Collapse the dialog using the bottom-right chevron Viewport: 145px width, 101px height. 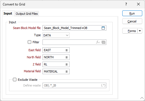pyautogui.click(x=142, y=98)
